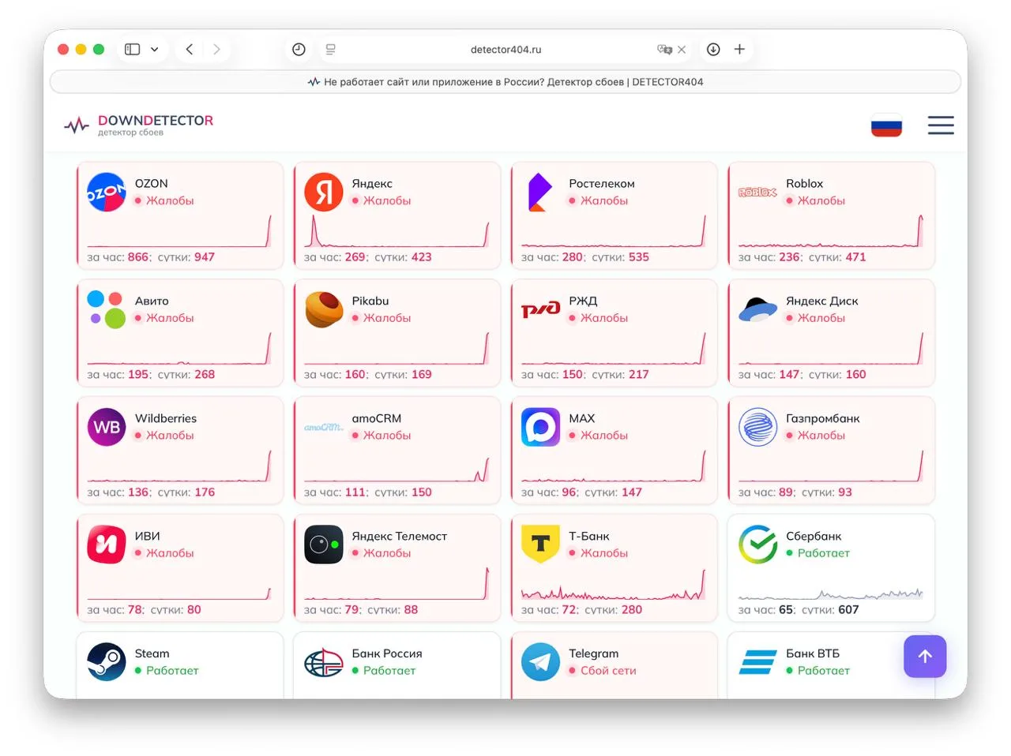Click Steam status 'Работает'
Viewport: 1011px width, 756px height.
tap(172, 670)
